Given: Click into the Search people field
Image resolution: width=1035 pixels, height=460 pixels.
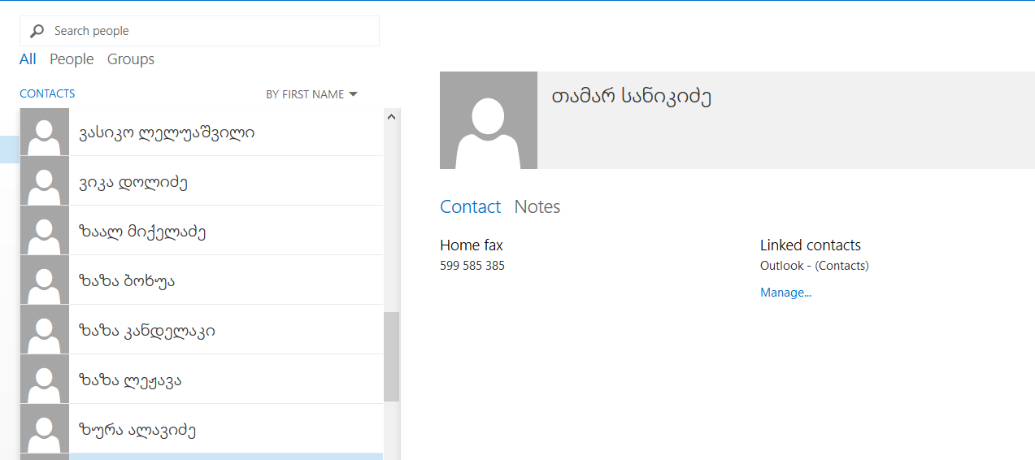Looking at the screenshot, I should coord(211,31).
